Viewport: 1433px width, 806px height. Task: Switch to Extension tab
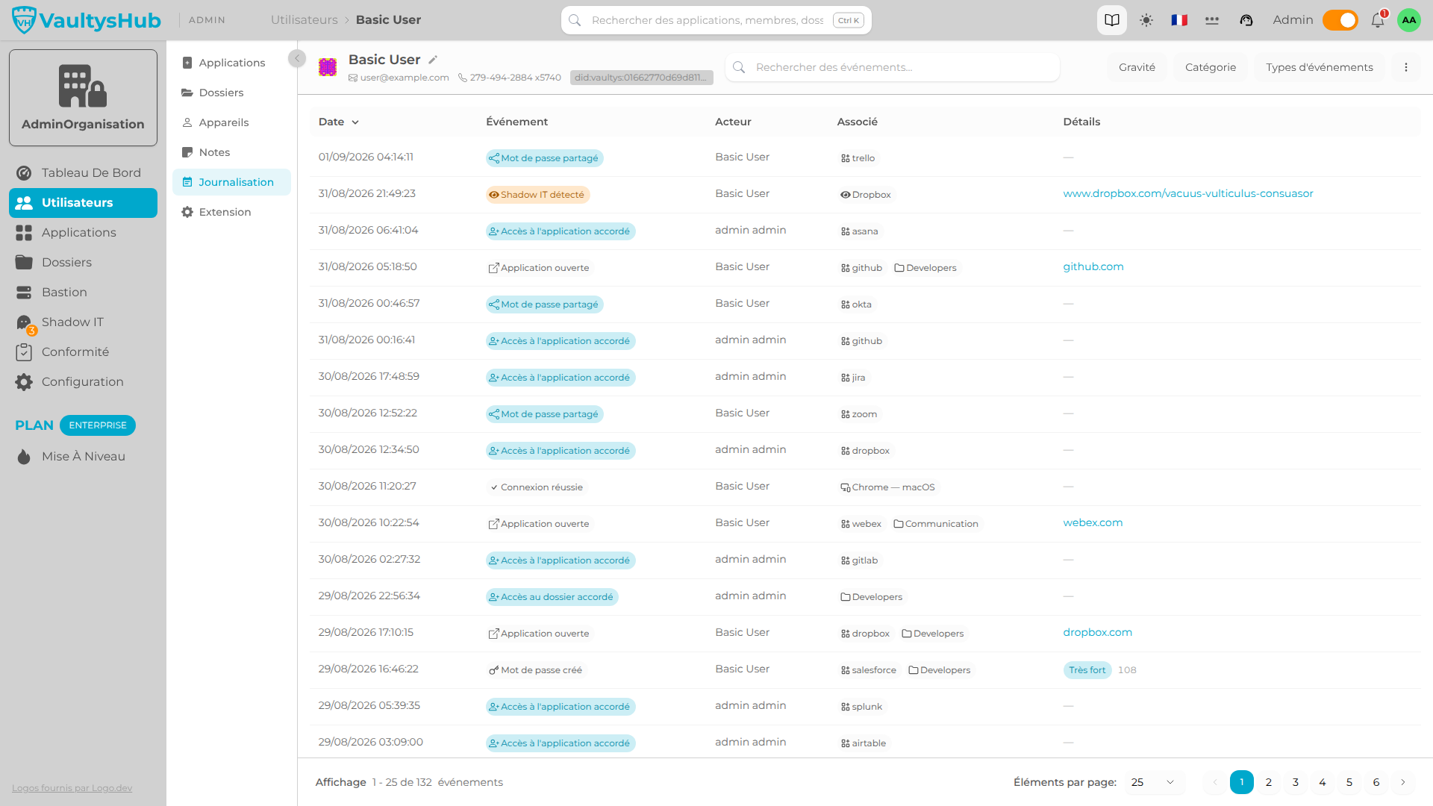tap(231, 212)
